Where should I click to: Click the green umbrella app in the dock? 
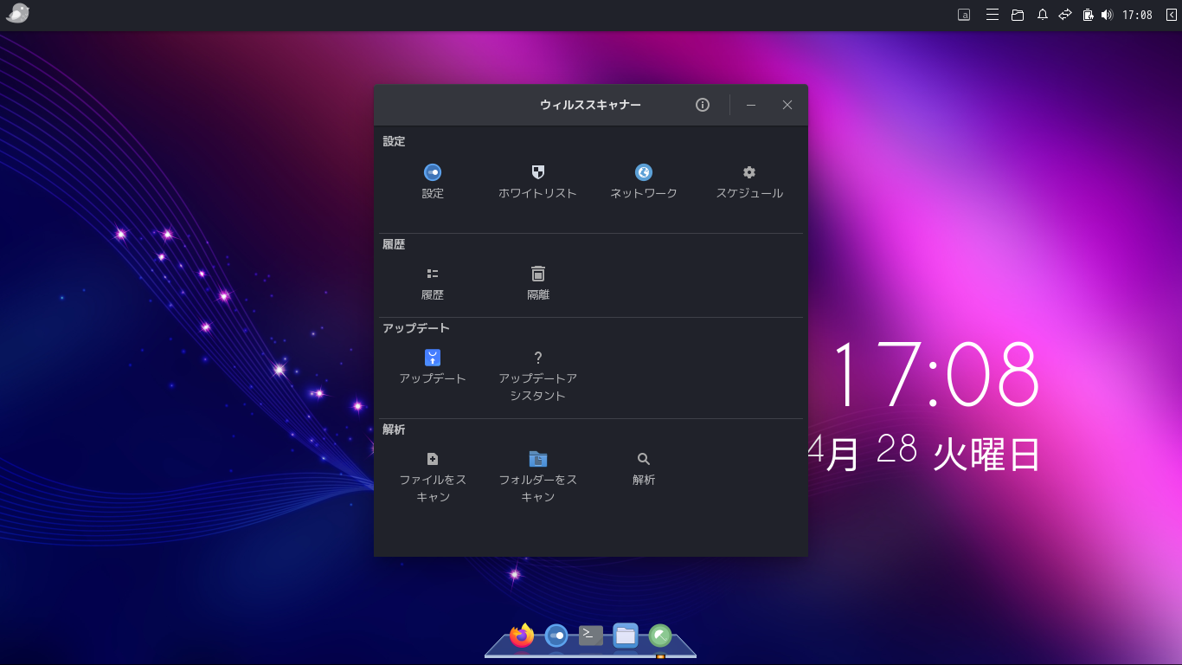[660, 636]
